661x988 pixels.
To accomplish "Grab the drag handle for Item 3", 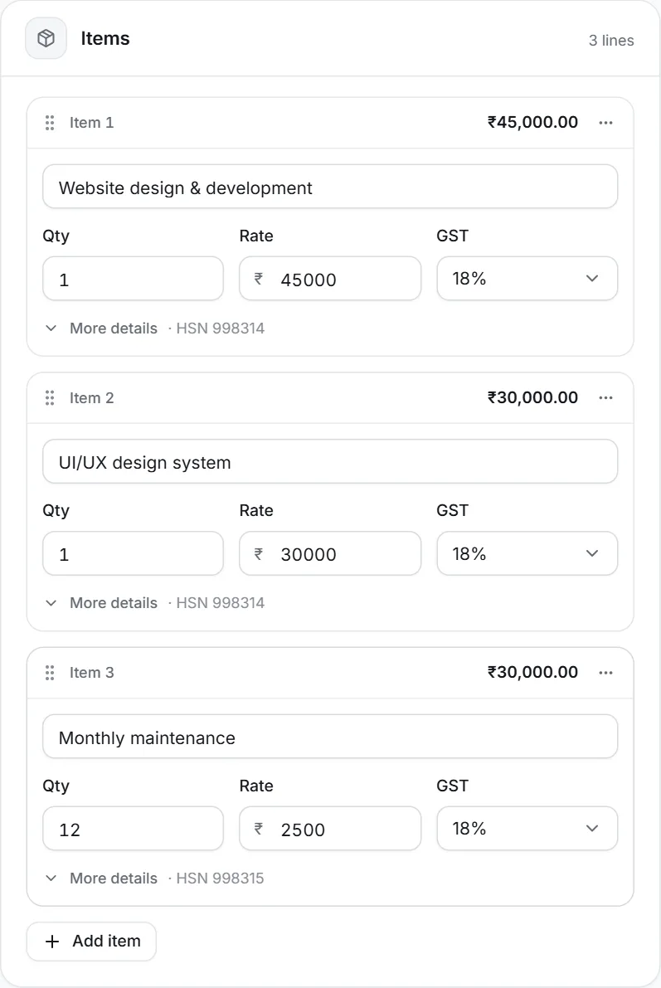I will pyautogui.click(x=50, y=672).
